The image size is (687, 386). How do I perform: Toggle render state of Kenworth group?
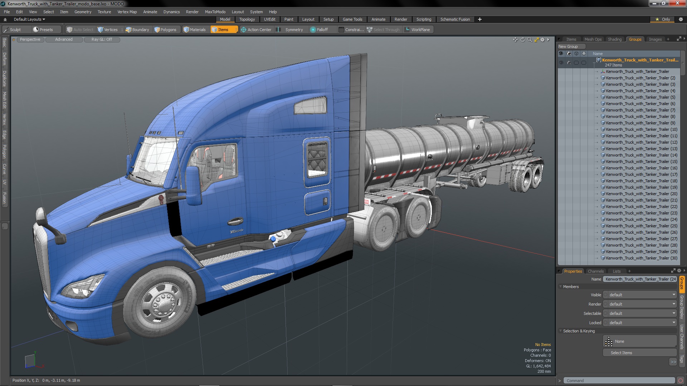tap(569, 63)
